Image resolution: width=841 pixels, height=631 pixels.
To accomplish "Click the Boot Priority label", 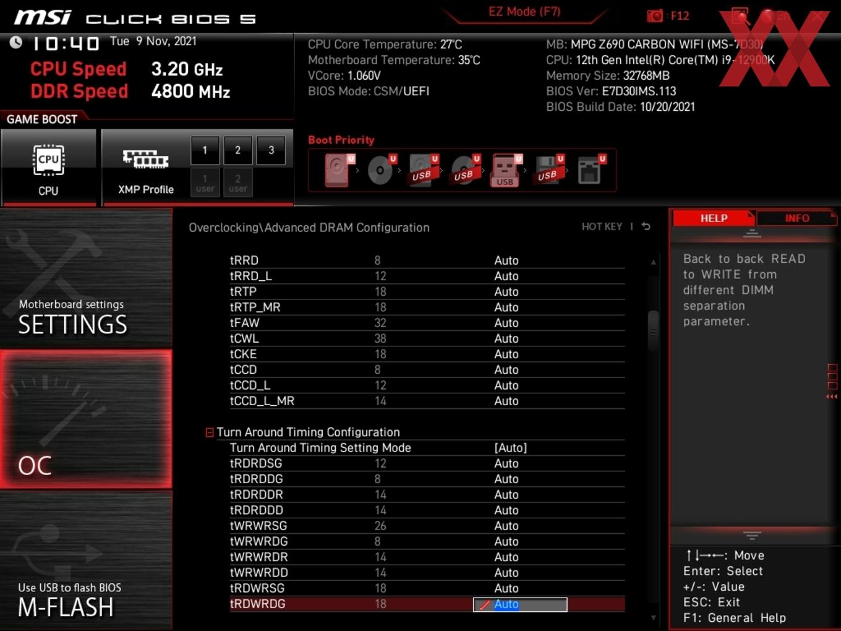I will (x=341, y=140).
